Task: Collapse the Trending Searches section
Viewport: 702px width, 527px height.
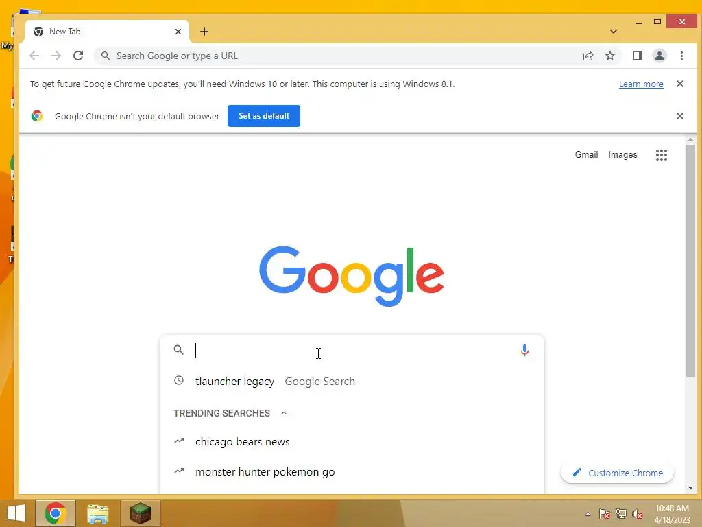Action: click(283, 413)
